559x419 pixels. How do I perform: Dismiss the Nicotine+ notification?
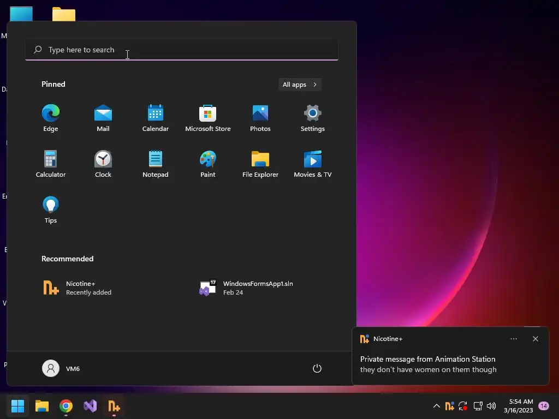tap(536, 339)
